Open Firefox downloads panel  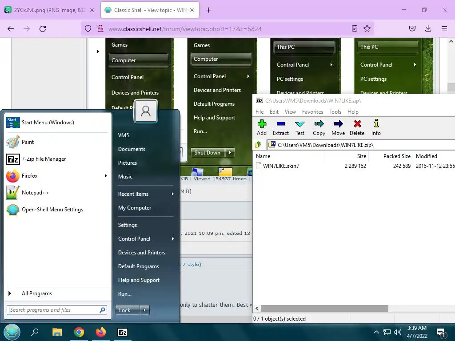coord(428,28)
